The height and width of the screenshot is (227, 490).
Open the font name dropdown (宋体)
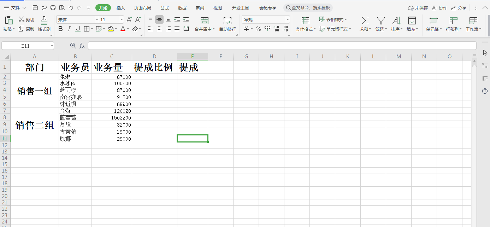coord(97,20)
